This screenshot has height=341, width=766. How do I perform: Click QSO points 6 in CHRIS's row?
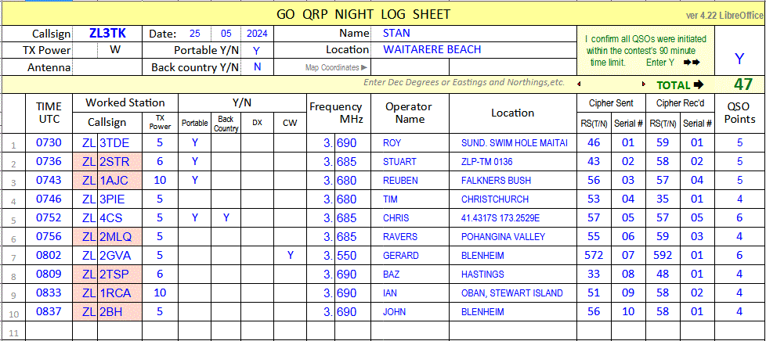click(739, 217)
